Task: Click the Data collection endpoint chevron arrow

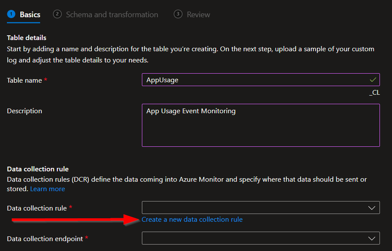Action: [372, 238]
